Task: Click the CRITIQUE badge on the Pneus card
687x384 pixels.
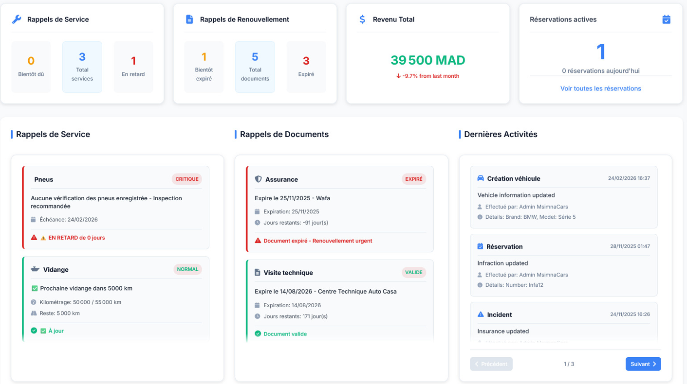Action: coord(187,179)
